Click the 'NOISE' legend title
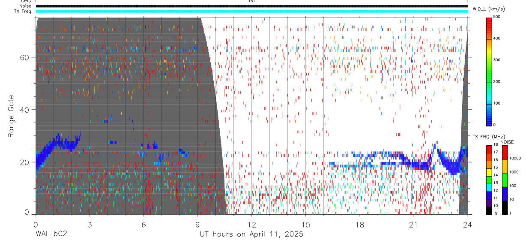This screenshot has width=526, height=243. (506, 142)
